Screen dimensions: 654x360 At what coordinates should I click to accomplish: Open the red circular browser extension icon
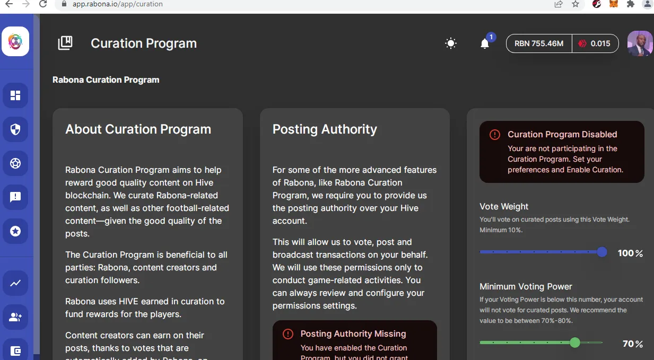597,4
